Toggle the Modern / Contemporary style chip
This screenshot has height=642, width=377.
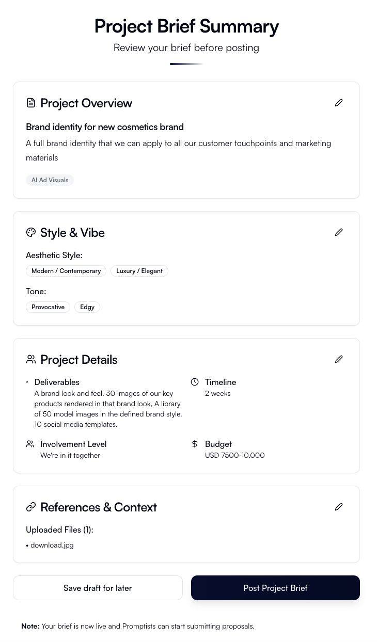[66, 270]
